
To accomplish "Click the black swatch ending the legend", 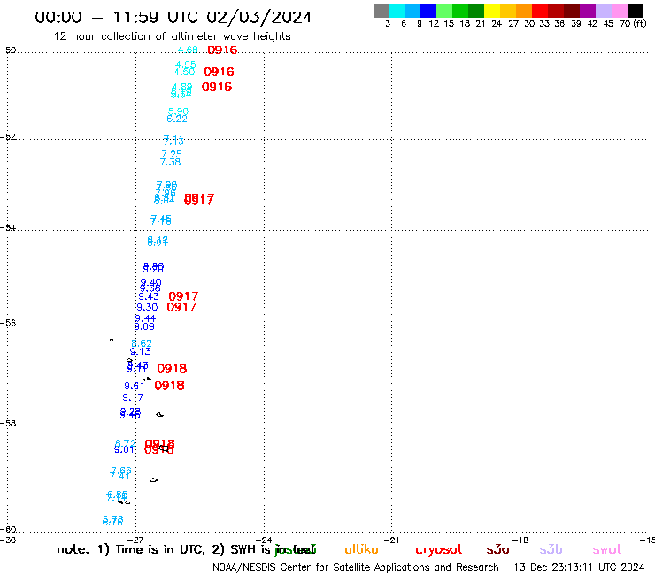I will pyautogui.click(x=636, y=11).
